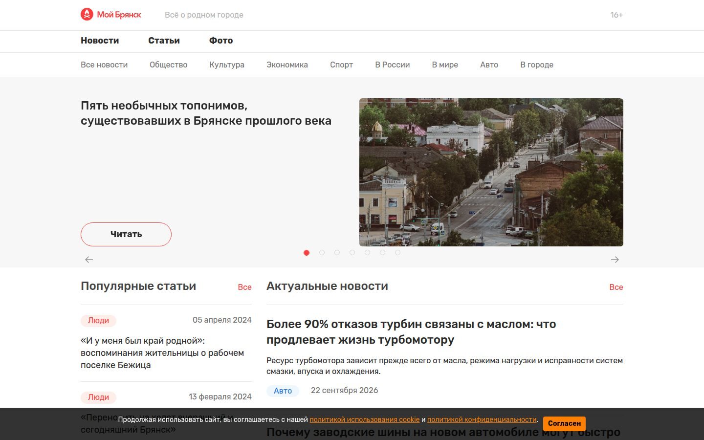Open the Статьи main tab
The width and height of the screenshot is (704, 440).
[164, 41]
